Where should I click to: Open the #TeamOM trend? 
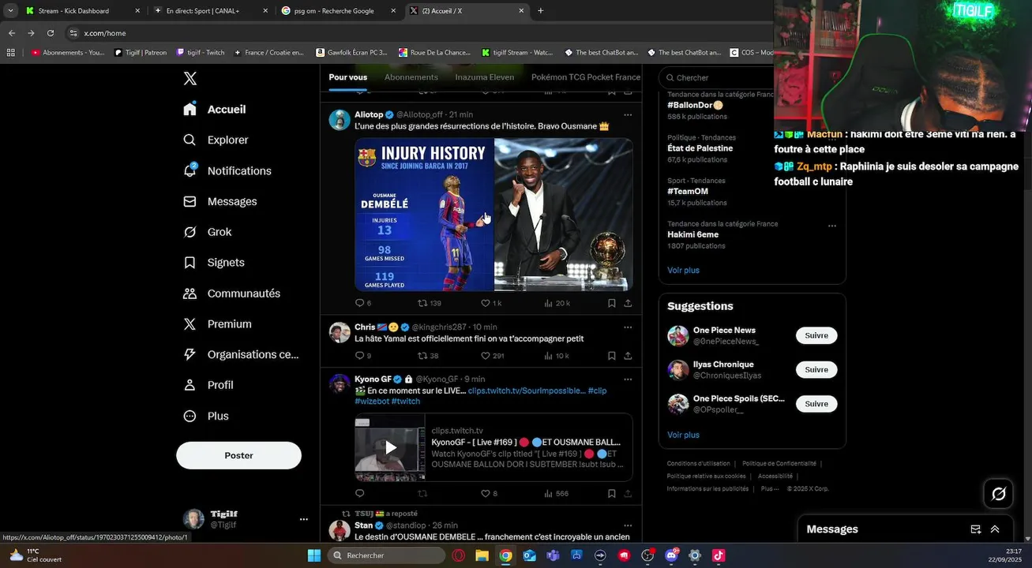(687, 192)
